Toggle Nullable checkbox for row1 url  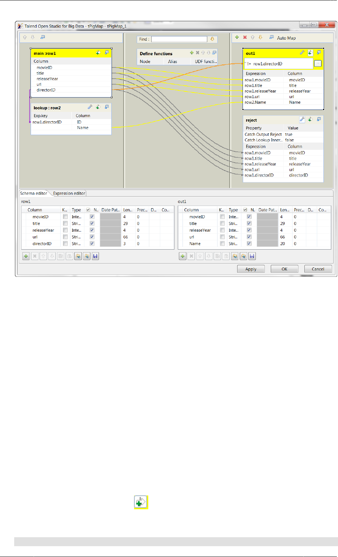pos(92,237)
